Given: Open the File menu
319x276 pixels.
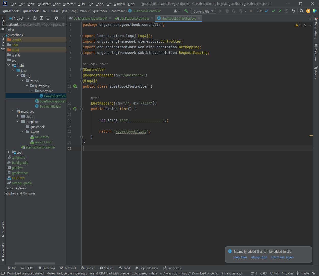Looking at the screenshot, I should click(x=14, y=4).
